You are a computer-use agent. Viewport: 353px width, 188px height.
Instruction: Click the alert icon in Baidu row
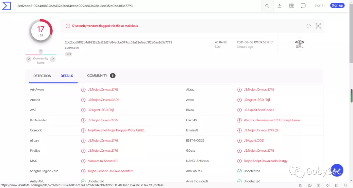coord(239,110)
